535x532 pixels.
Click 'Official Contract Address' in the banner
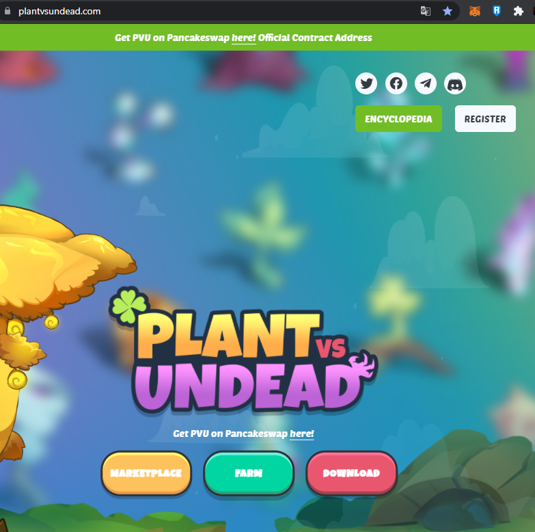coord(315,38)
